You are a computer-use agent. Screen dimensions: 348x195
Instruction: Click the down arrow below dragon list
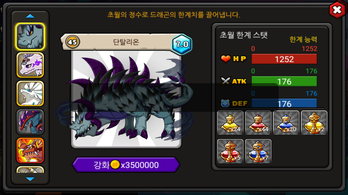coord(30,179)
